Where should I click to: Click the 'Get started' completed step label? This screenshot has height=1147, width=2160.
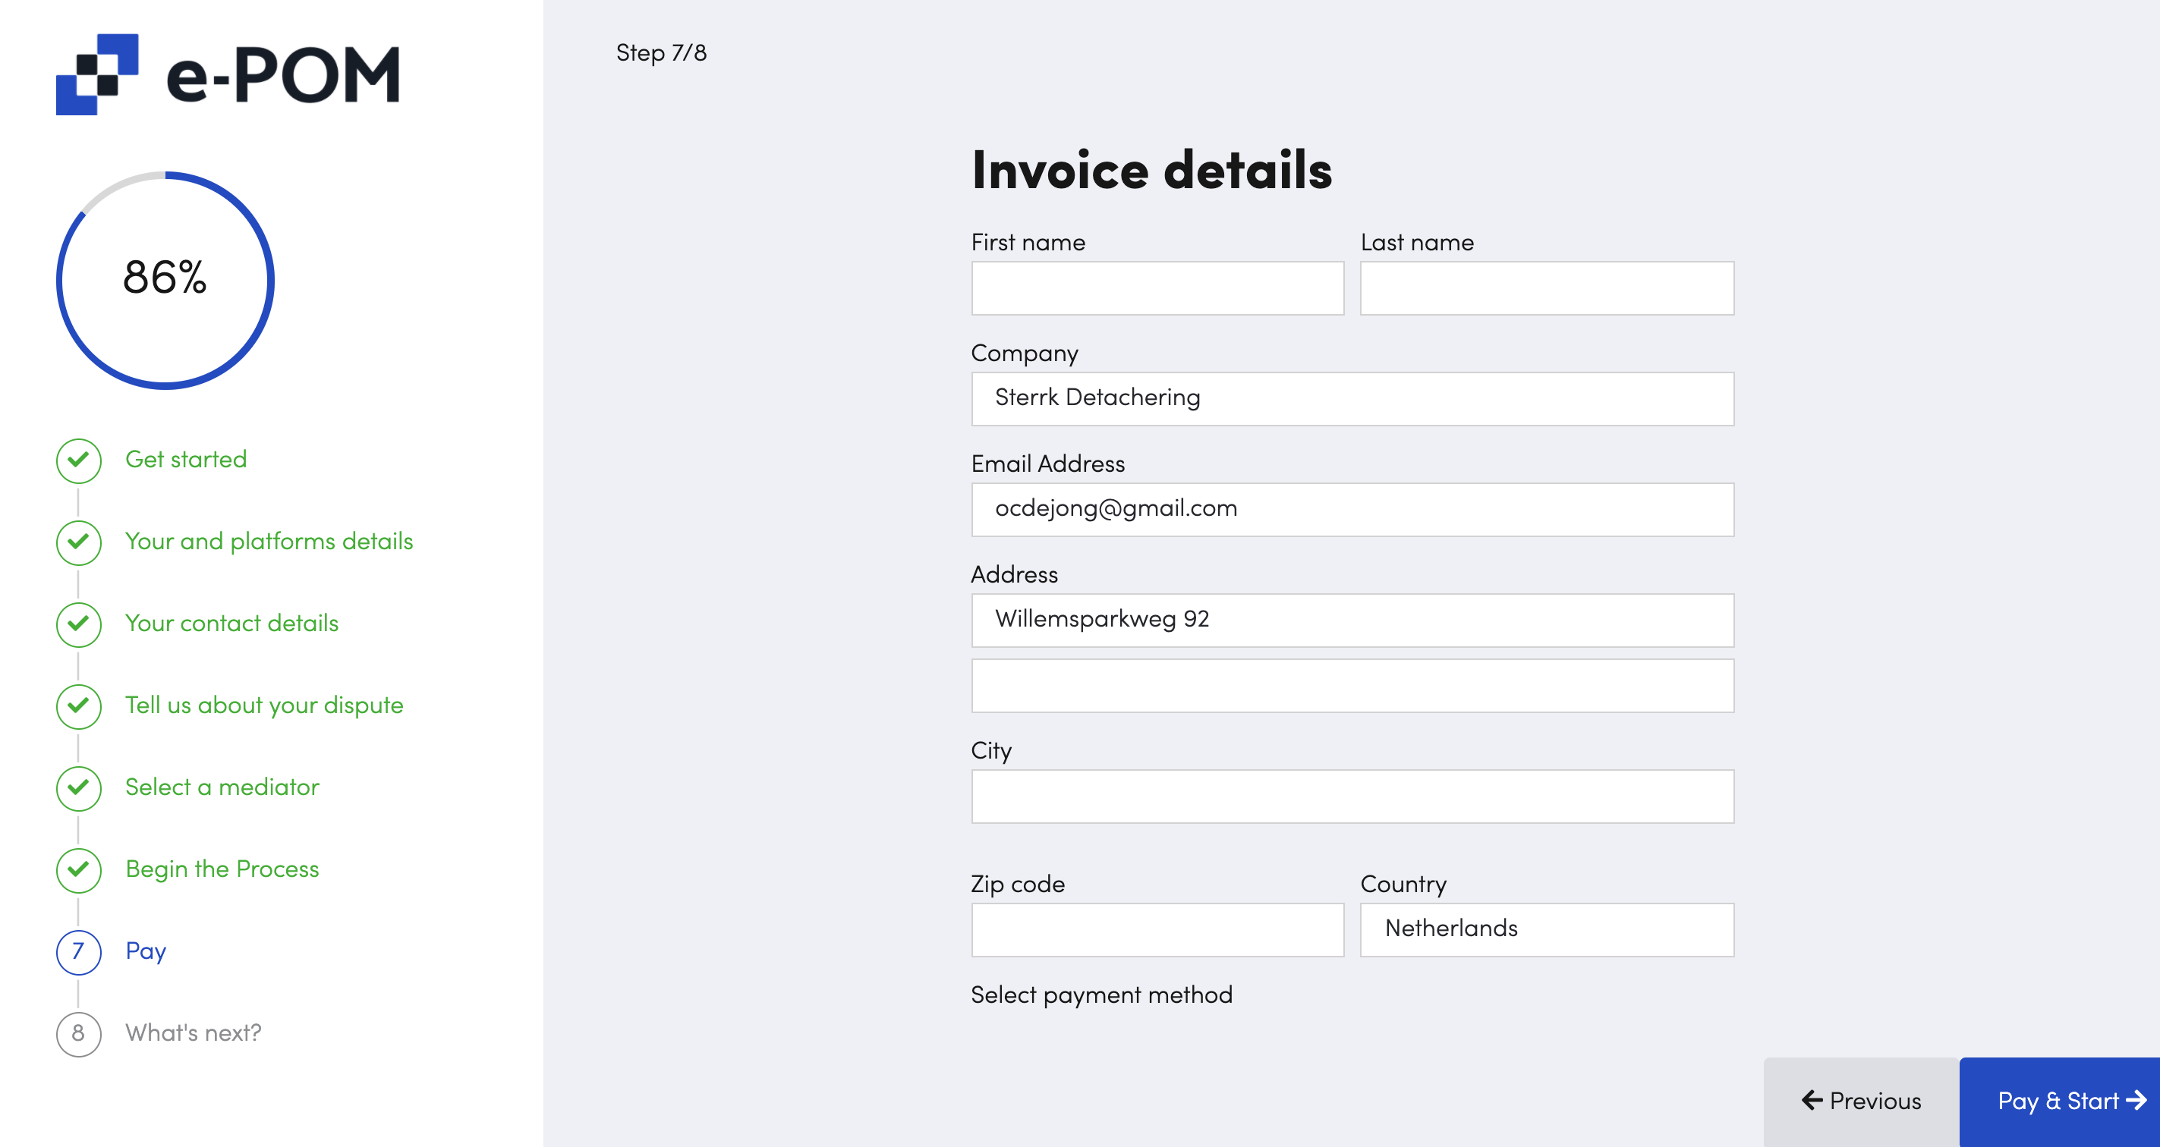(x=186, y=460)
